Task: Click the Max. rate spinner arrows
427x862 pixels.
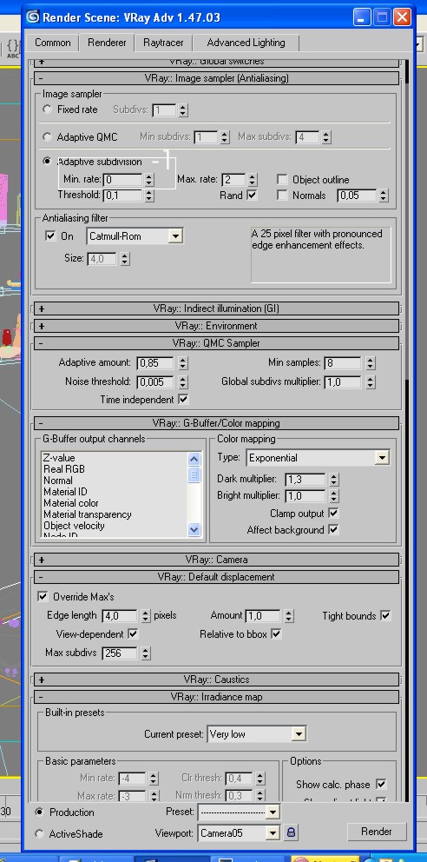Action: [x=252, y=179]
